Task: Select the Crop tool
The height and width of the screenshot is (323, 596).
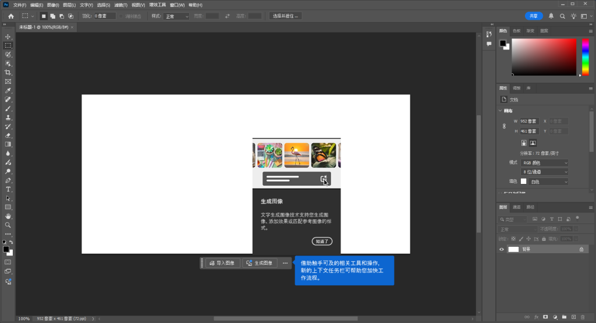Action: 8,72
